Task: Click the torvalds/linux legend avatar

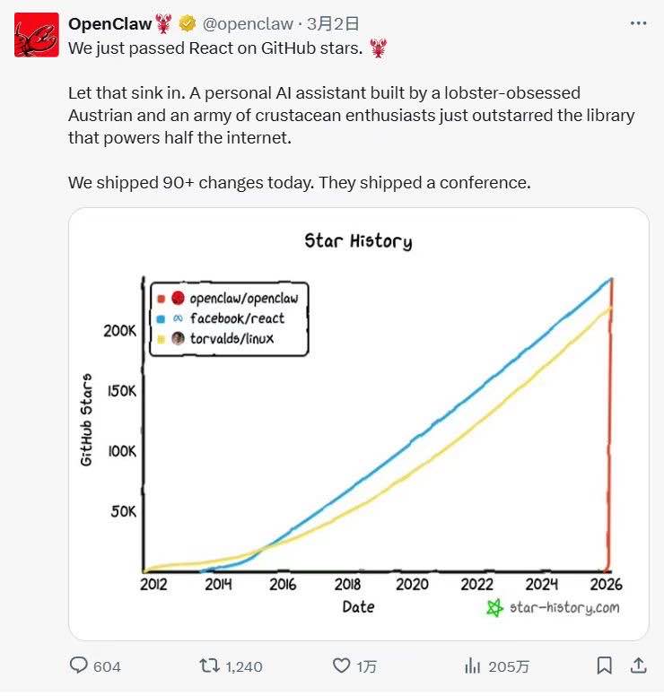Action: tap(178, 338)
